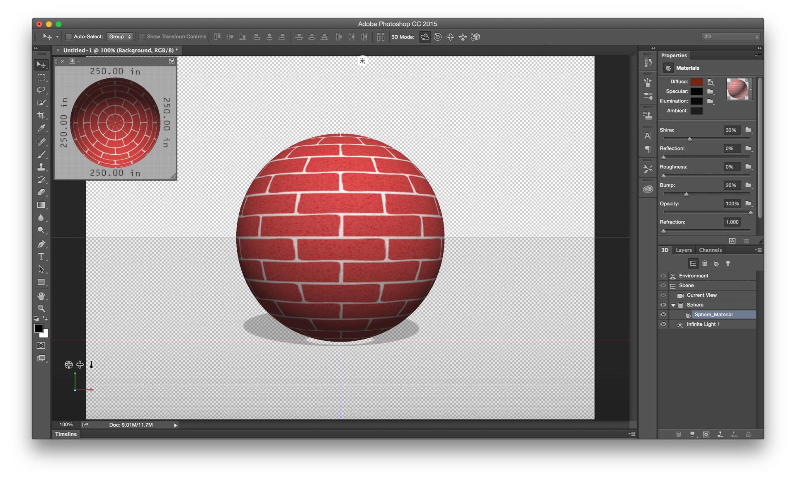Open the Auto-Select Group dropdown
Image resolution: width=796 pixels, height=483 pixels.
point(120,36)
